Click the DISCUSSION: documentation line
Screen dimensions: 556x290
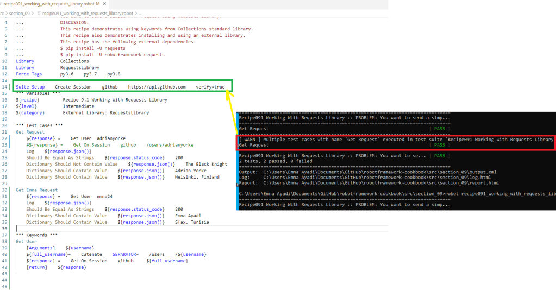(74, 23)
